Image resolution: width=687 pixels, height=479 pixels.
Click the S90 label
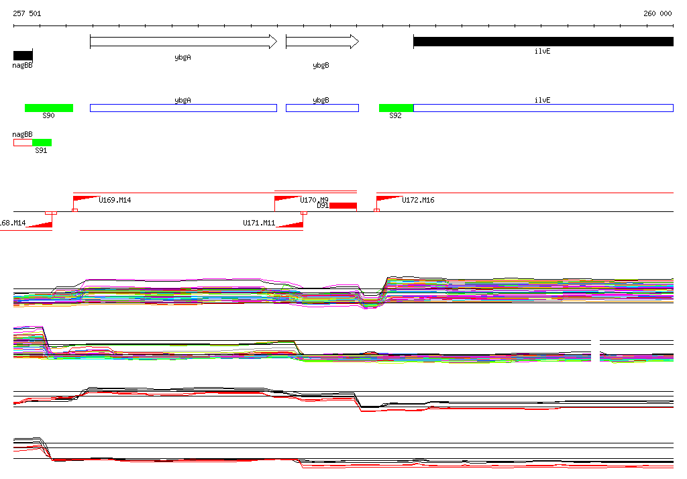(x=48, y=115)
